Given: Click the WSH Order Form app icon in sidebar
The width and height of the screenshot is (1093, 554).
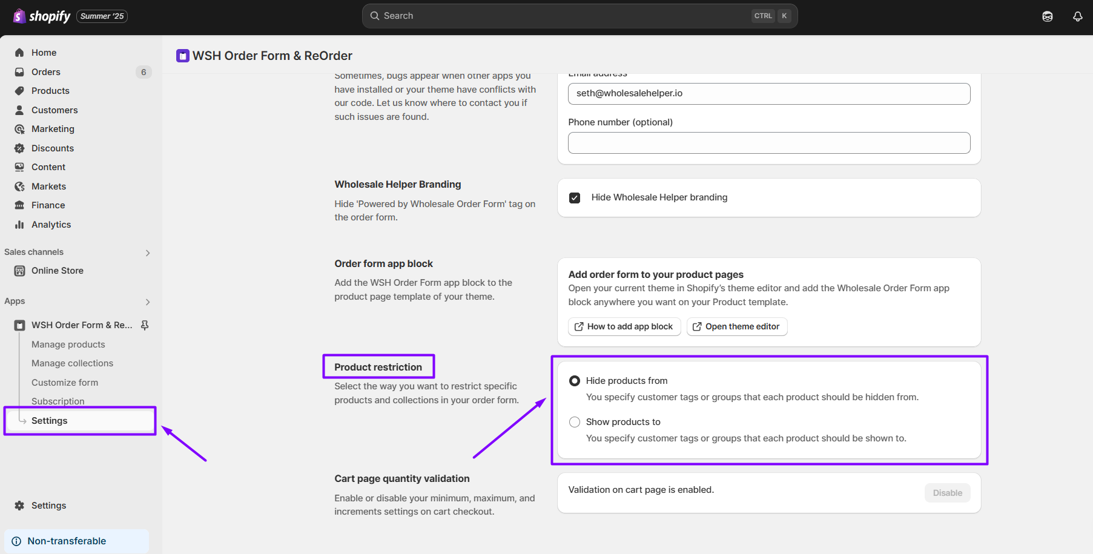Looking at the screenshot, I should tap(19, 325).
